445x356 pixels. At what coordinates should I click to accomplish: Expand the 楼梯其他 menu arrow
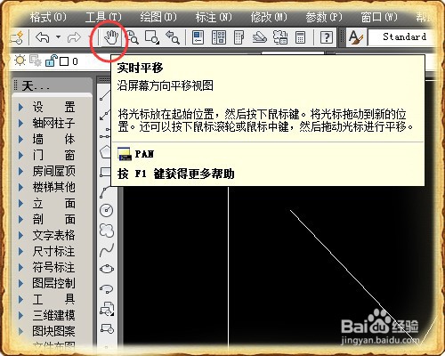click(20, 187)
